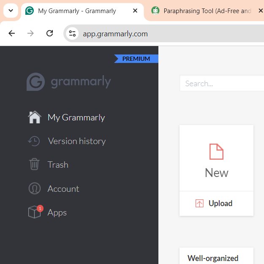Click the Apps cube icon
Image resolution: width=264 pixels, height=264 pixels.
pos(34,212)
